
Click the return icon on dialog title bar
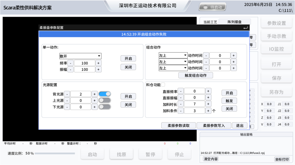click(x=246, y=28)
